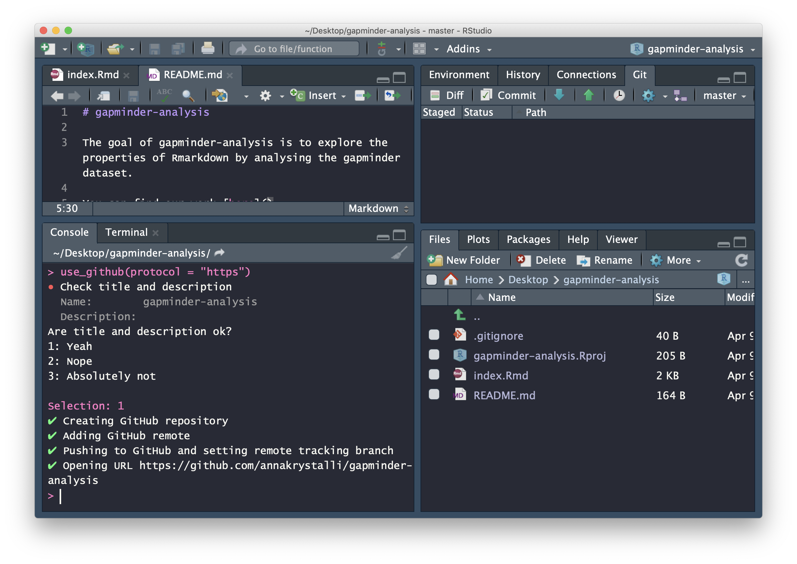
Task: Tick the checkbox next to .gitignore
Action: pos(434,335)
